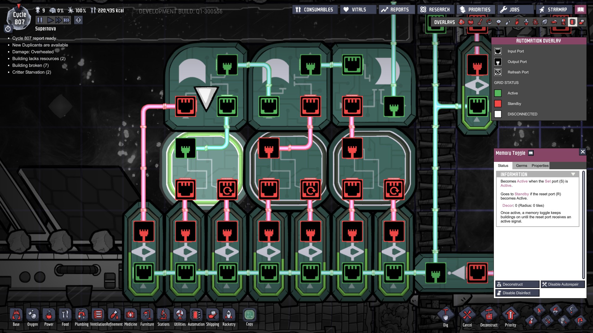Pause the game
The width and height of the screenshot is (593, 333).
pyautogui.click(x=40, y=20)
